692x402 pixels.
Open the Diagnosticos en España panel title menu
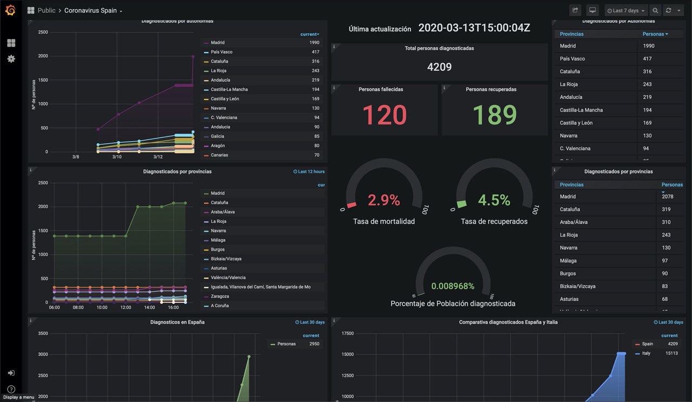pyautogui.click(x=177, y=322)
